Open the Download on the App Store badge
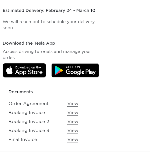150x154 pixels. pos(24,70)
